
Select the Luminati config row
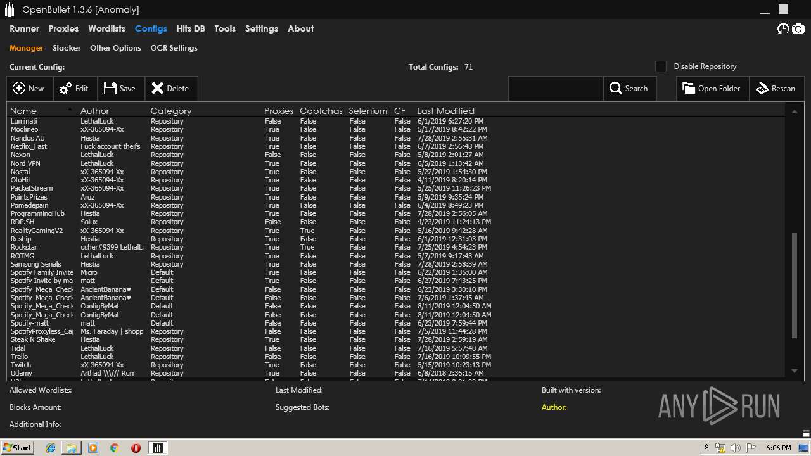pos(397,121)
